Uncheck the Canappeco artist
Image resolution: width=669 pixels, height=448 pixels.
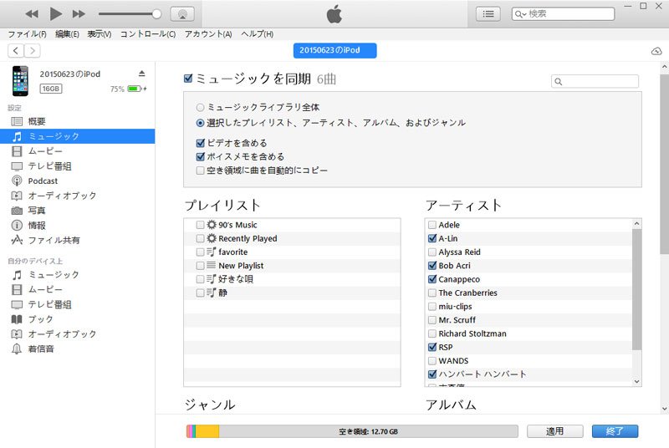(x=432, y=279)
